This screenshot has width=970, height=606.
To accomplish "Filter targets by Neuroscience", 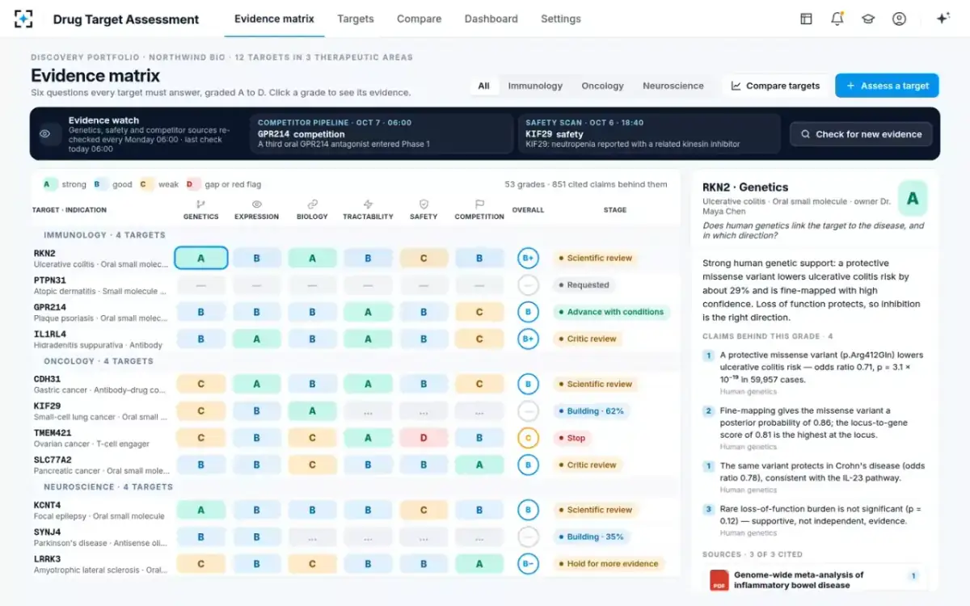I will [x=673, y=86].
